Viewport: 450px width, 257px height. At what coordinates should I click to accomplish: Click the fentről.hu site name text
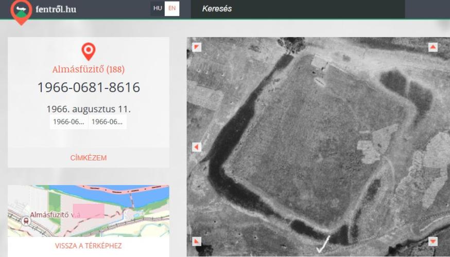pyautogui.click(x=56, y=9)
